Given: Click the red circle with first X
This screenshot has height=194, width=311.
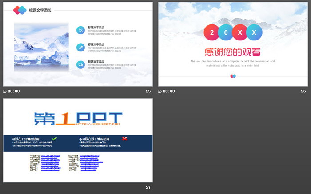Looking at the screenshot, I should (240, 32).
